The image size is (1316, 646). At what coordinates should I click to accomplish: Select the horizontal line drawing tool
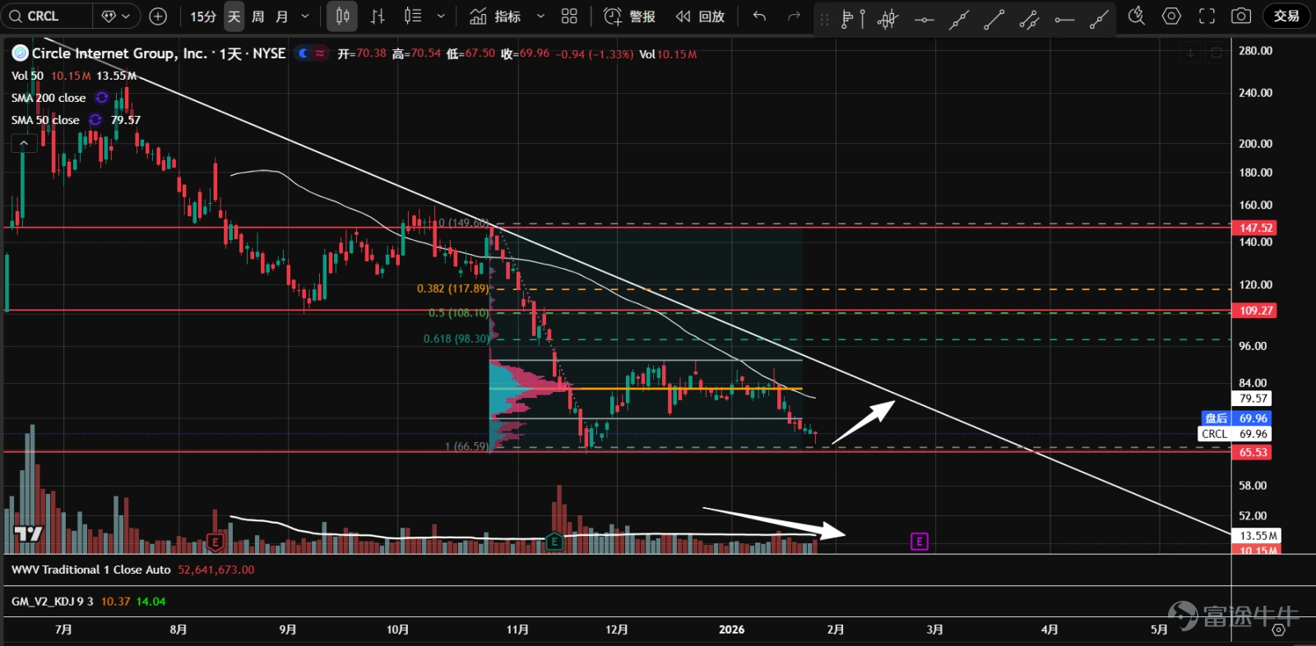point(924,19)
